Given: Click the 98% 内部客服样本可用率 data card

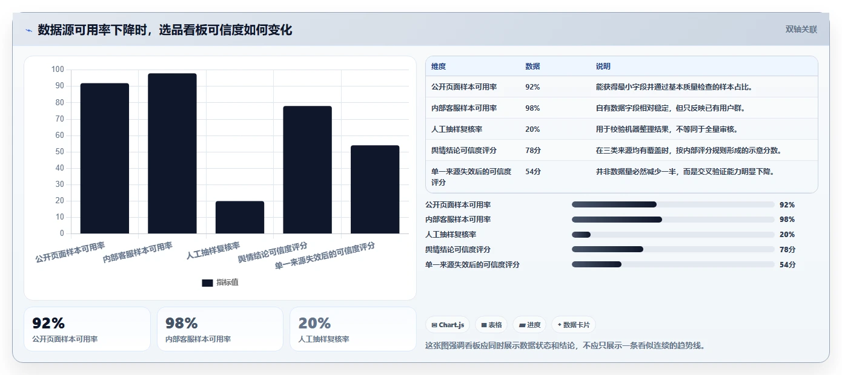Looking at the screenshot, I should point(220,329).
